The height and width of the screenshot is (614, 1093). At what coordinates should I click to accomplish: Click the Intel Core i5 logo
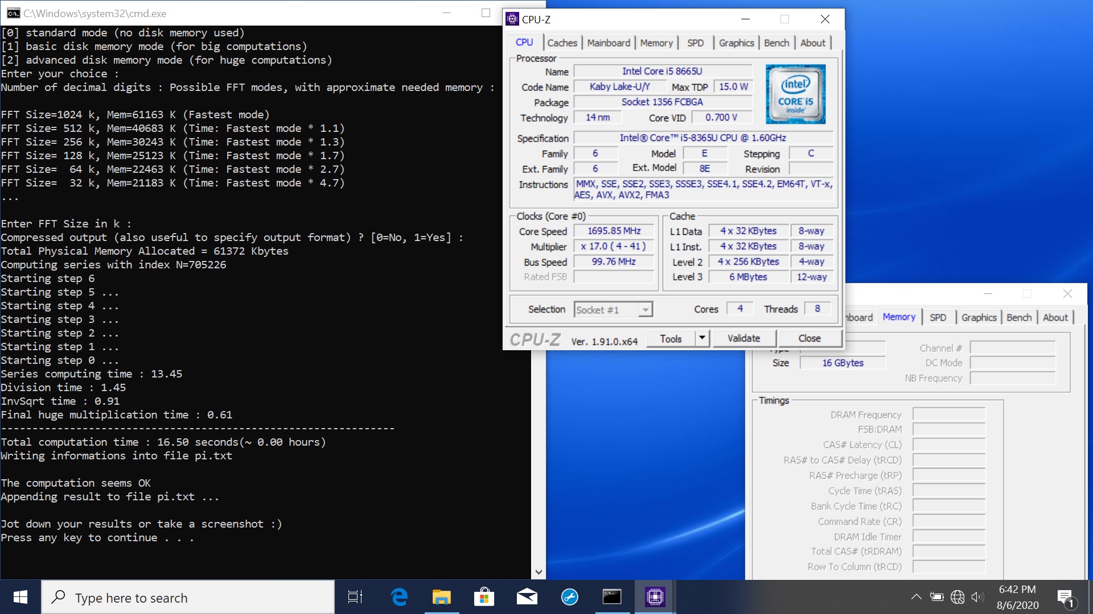pos(795,94)
